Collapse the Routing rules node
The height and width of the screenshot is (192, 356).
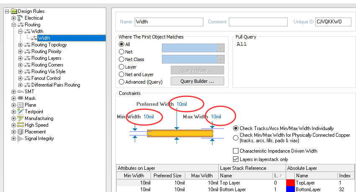[x=14, y=25]
